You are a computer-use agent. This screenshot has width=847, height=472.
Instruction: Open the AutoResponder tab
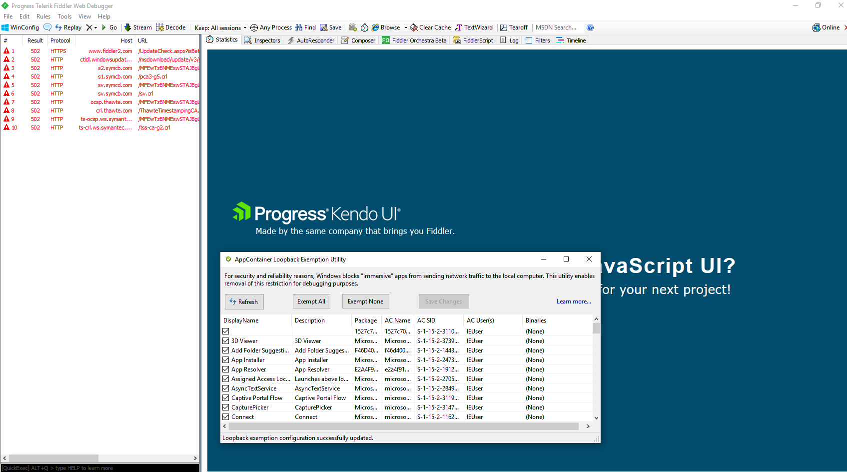[311, 40]
